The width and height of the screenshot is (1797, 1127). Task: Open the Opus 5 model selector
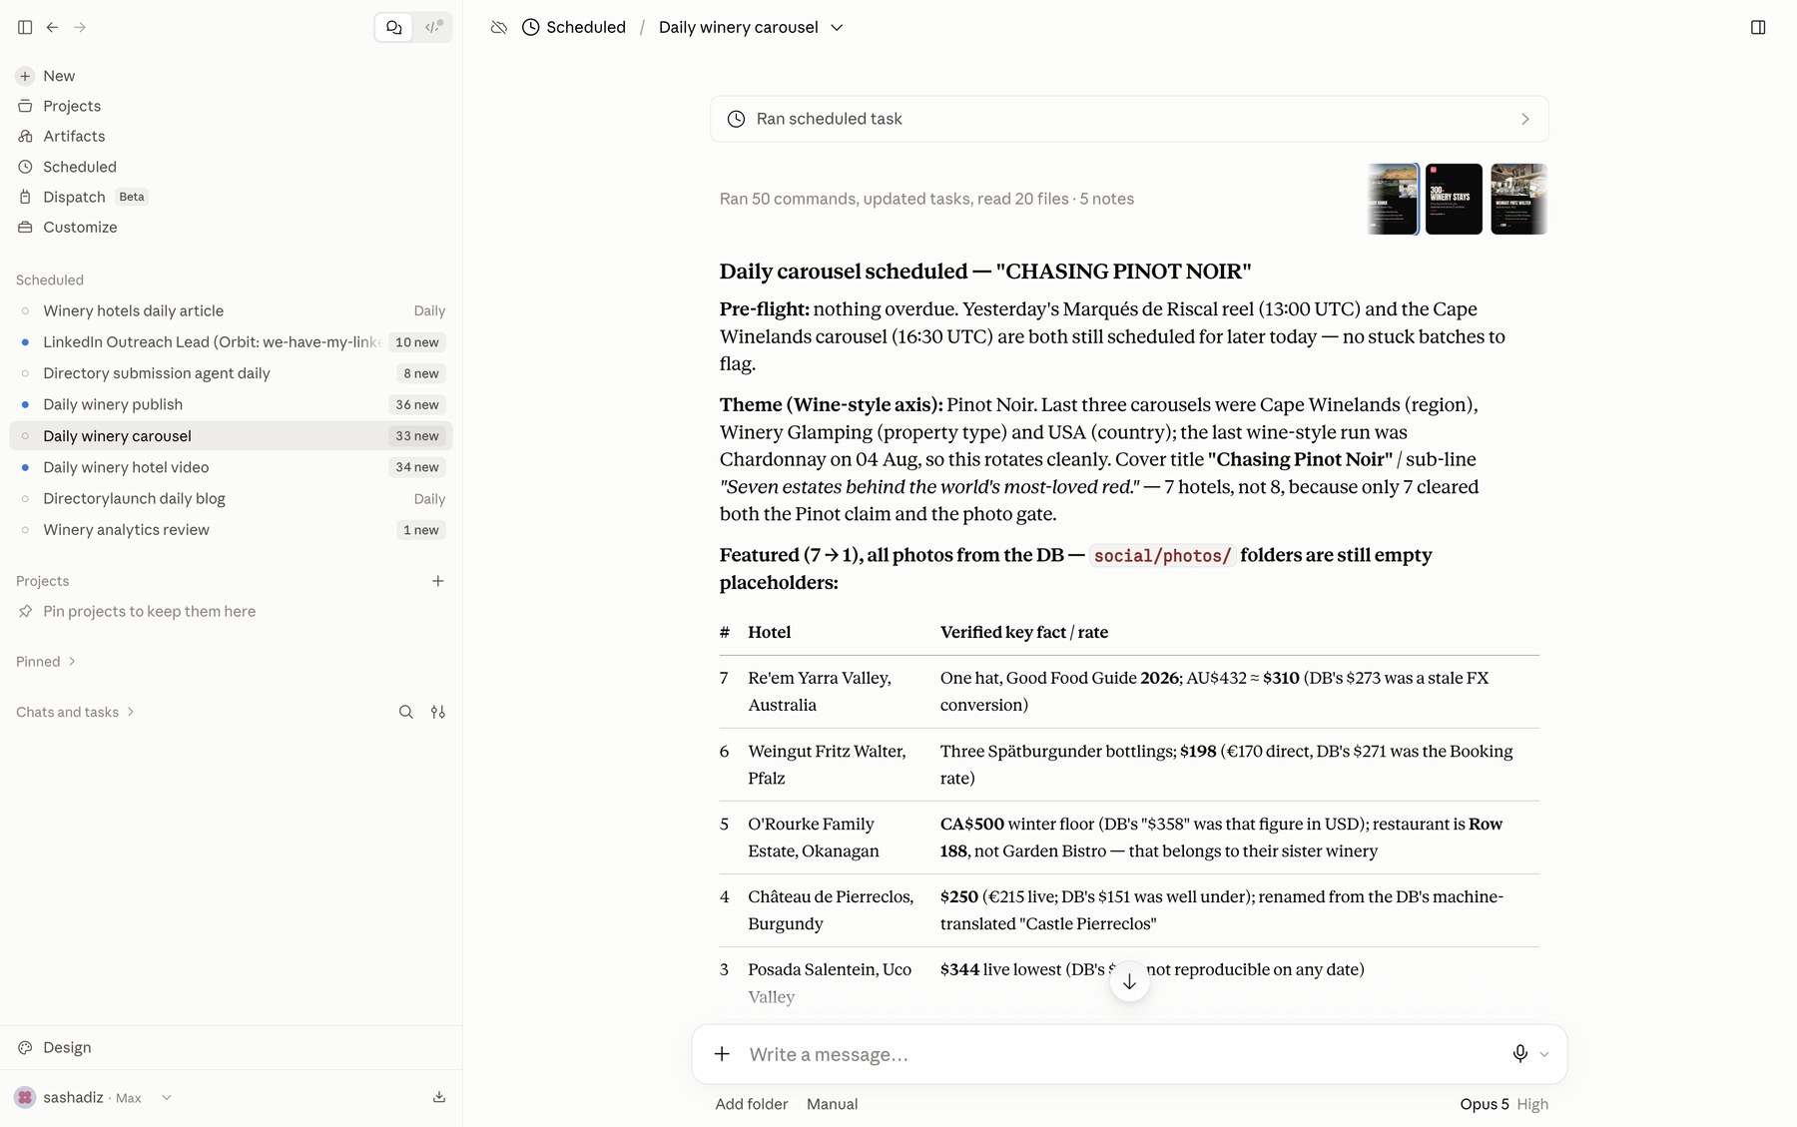coord(1485,1104)
